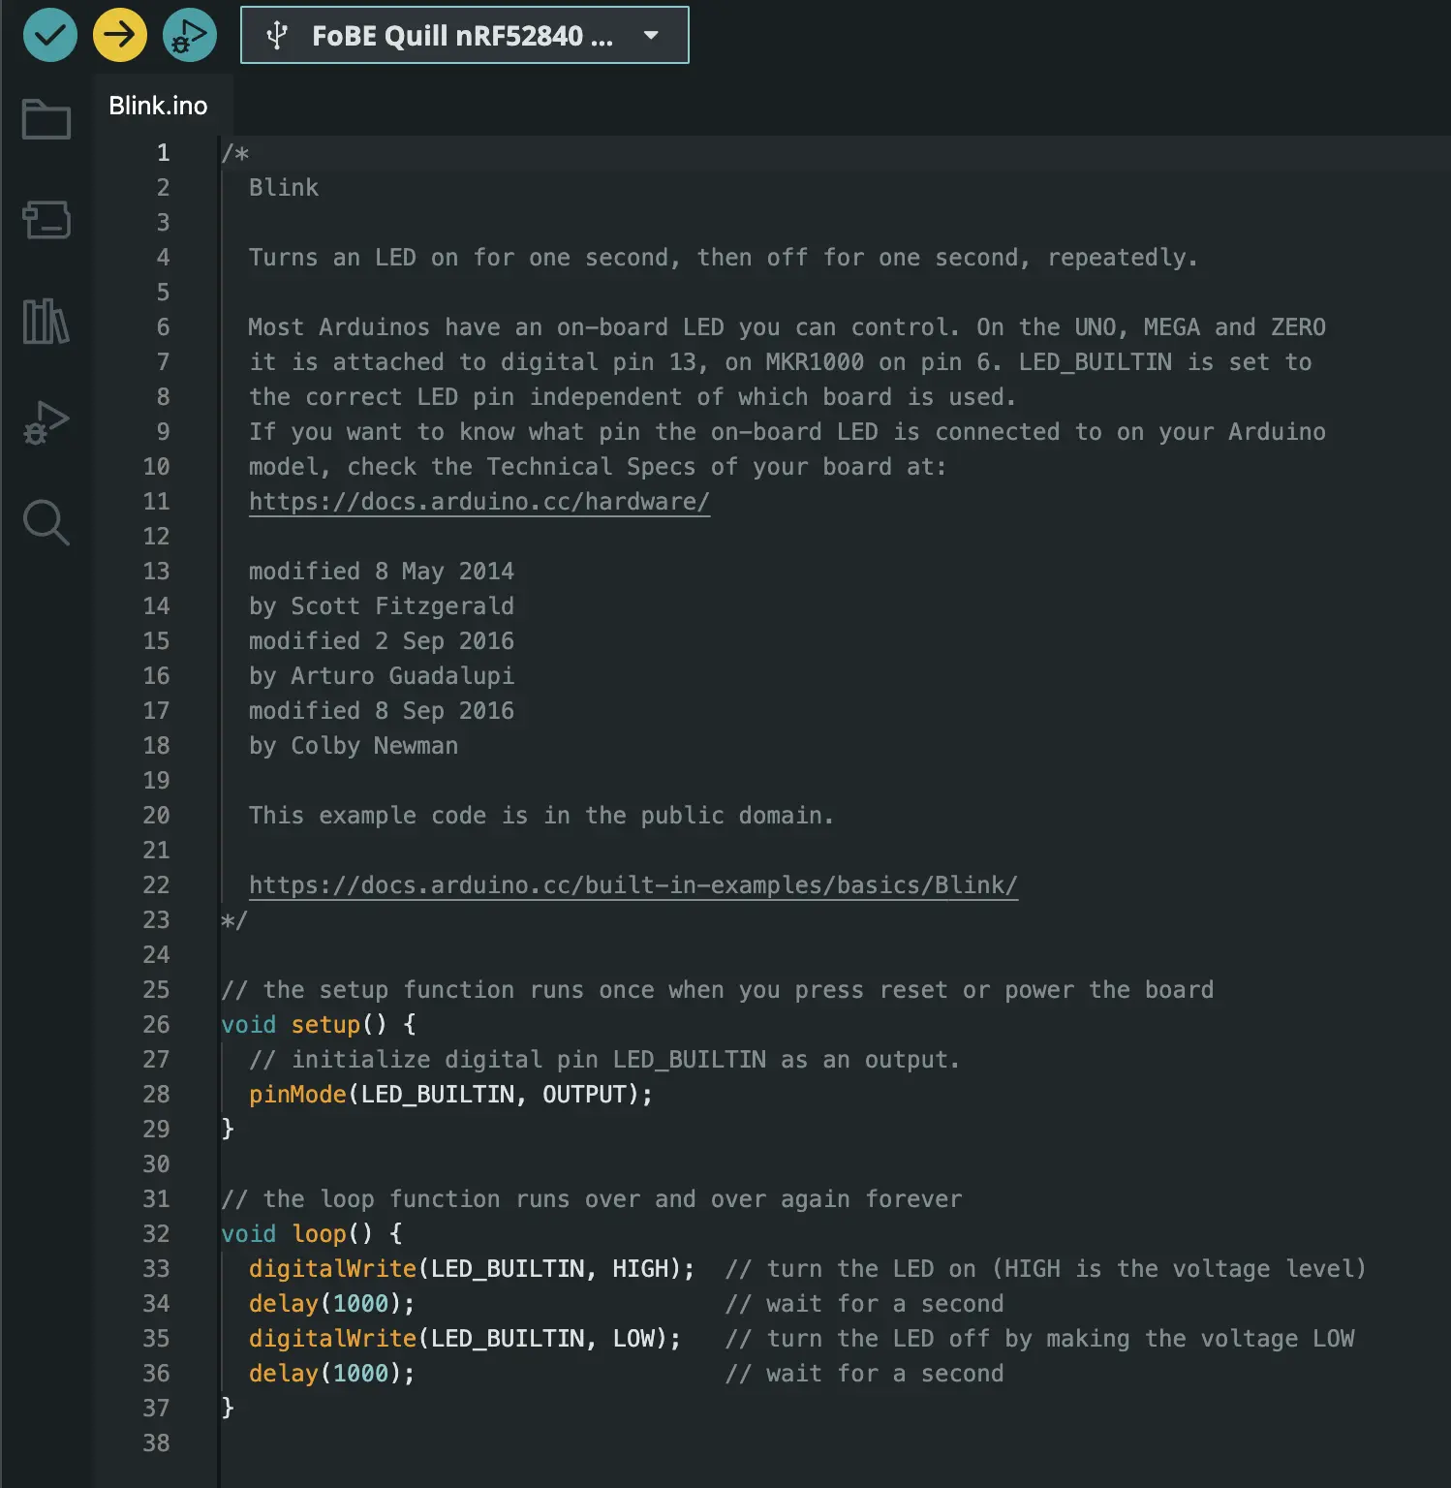
Task: Open the Search panel in sidebar
Action: point(46,523)
